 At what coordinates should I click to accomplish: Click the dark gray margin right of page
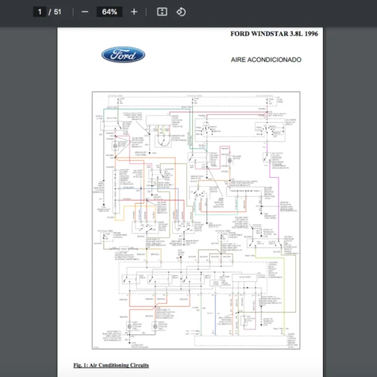350,201
